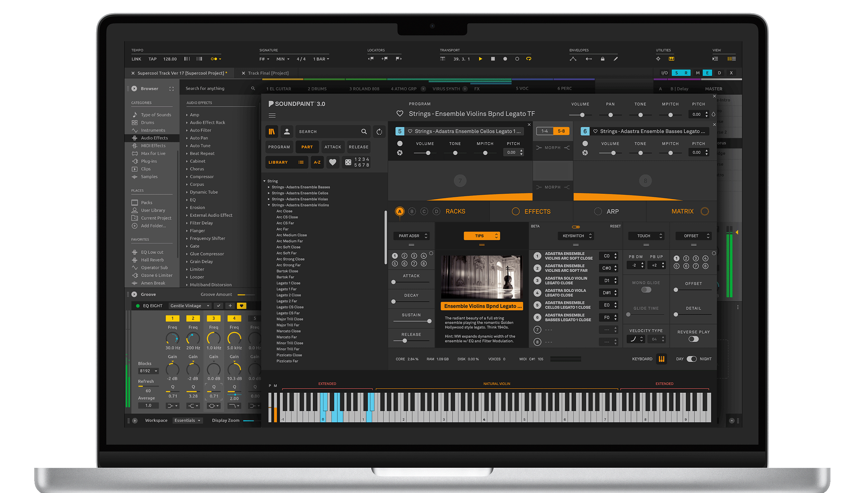
Task: Open favorites with the heart icon
Action: pyautogui.click(x=332, y=162)
